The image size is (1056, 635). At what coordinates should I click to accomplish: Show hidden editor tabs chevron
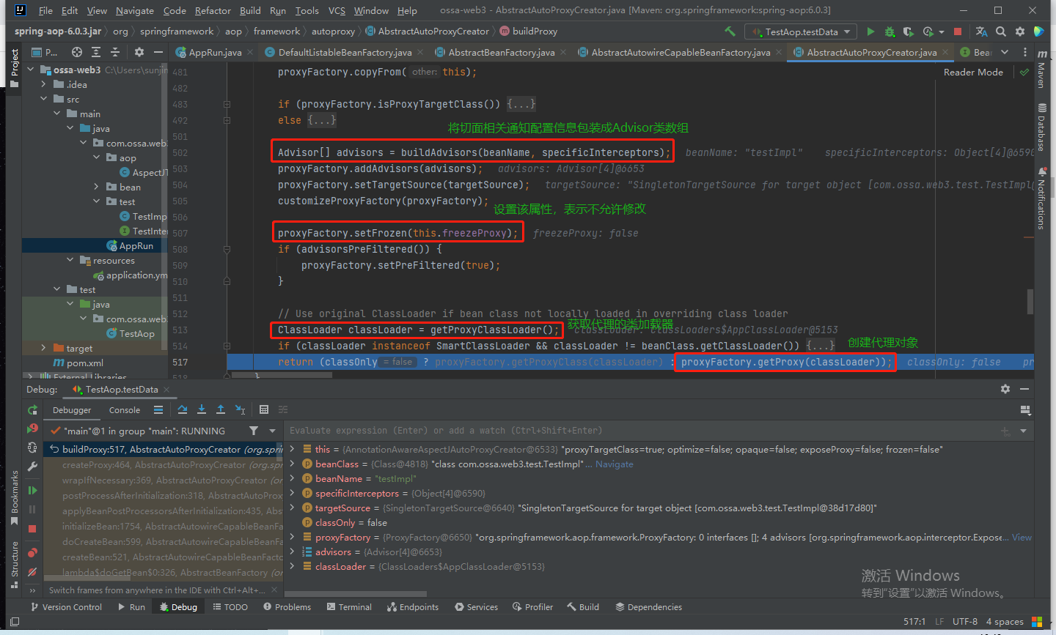[1005, 52]
